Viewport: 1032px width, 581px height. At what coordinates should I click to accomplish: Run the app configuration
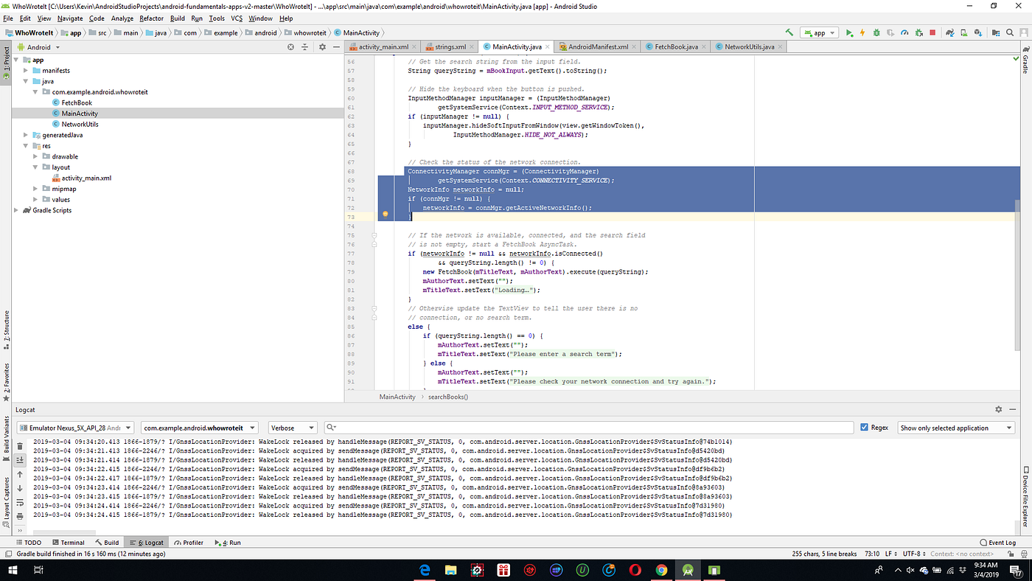point(849,32)
